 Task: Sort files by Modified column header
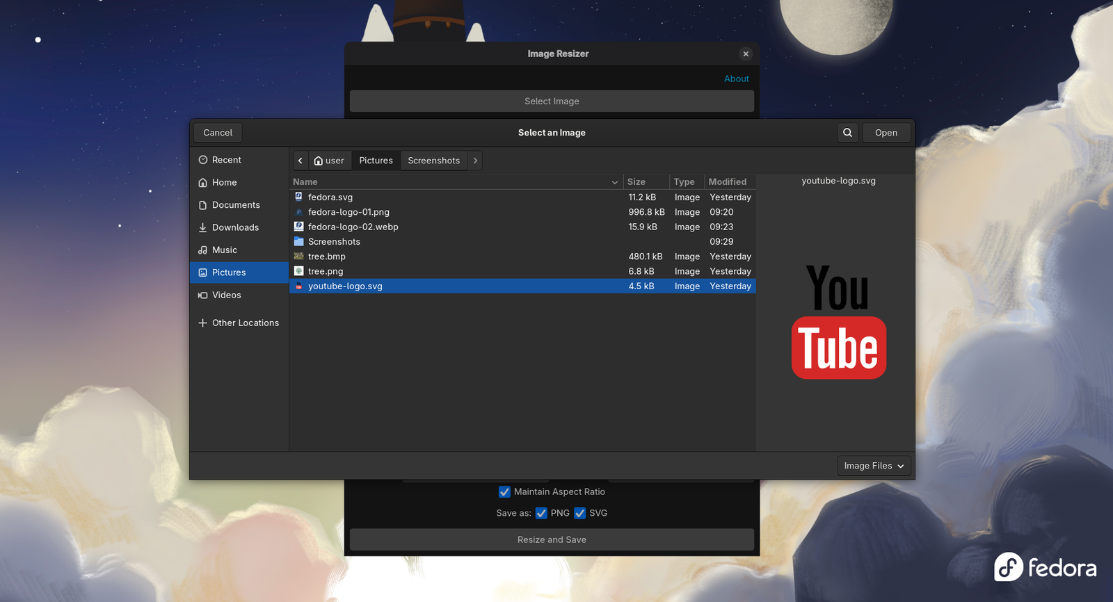[730, 181]
